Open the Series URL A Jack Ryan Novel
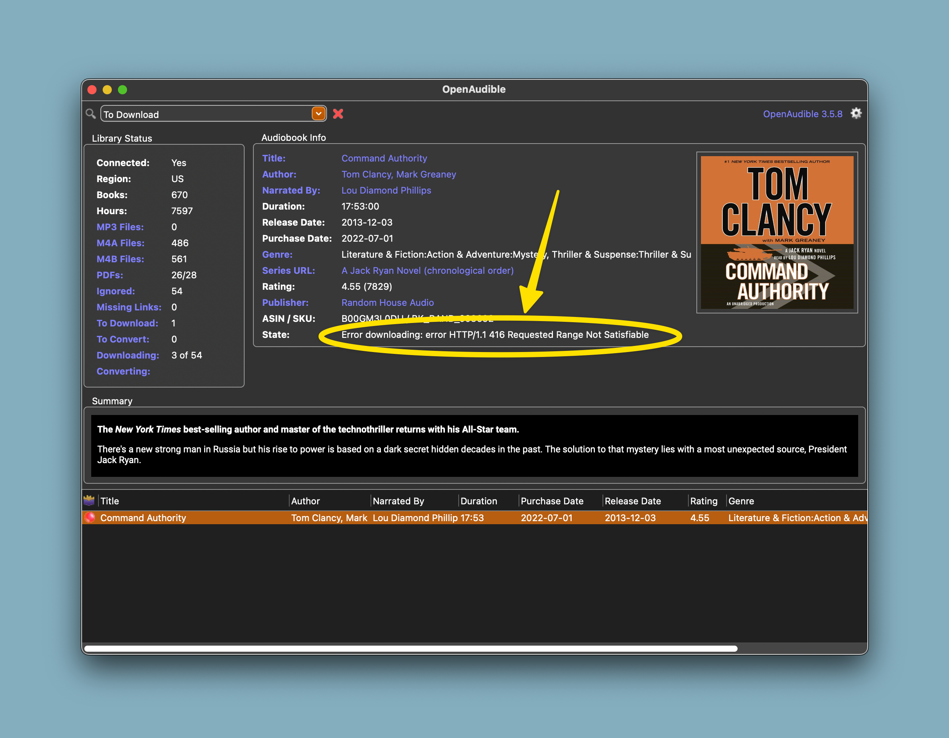The image size is (949, 738). click(427, 270)
